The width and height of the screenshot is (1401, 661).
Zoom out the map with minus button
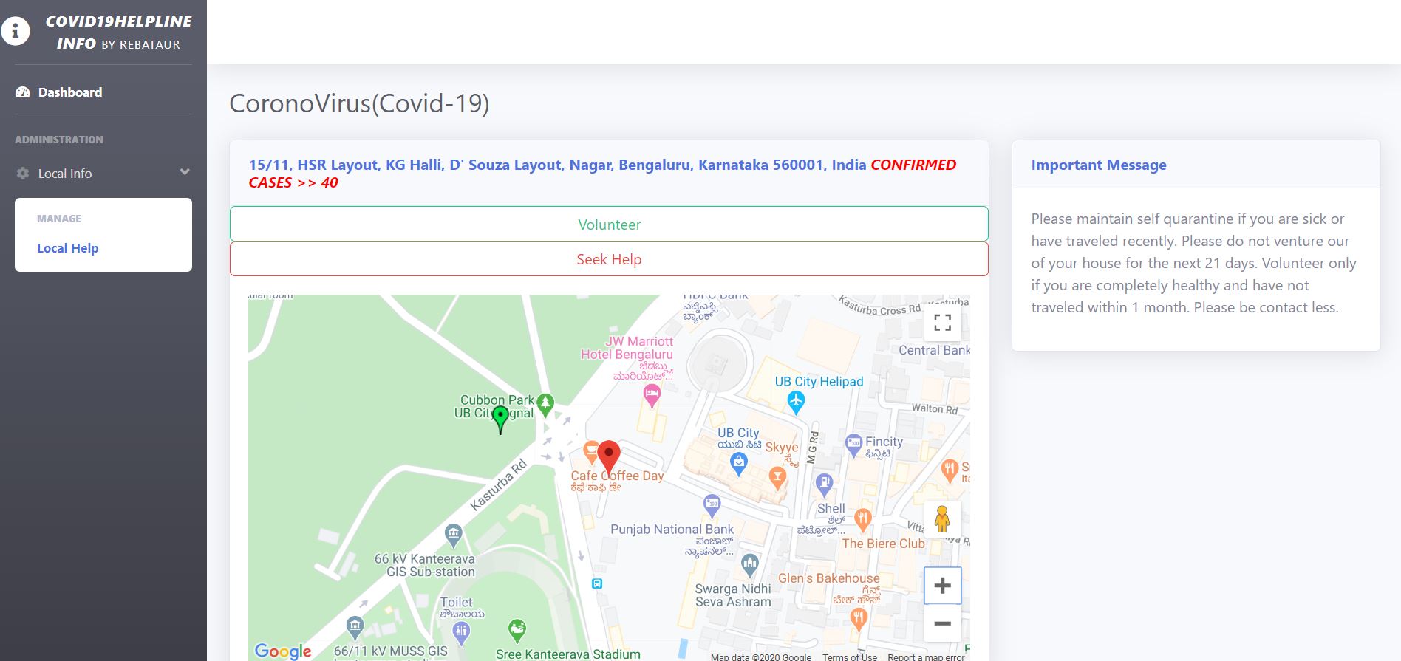(x=942, y=623)
